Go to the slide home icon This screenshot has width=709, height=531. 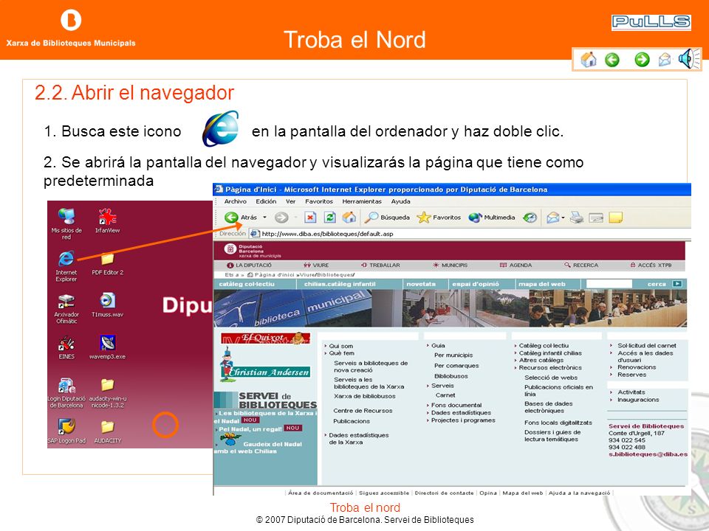tap(589, 59)
